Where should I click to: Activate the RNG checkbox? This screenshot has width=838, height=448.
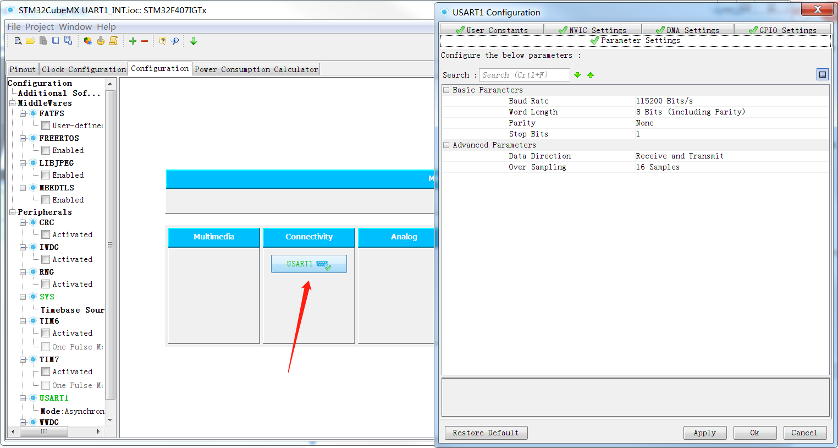click(x=46, y=284)
